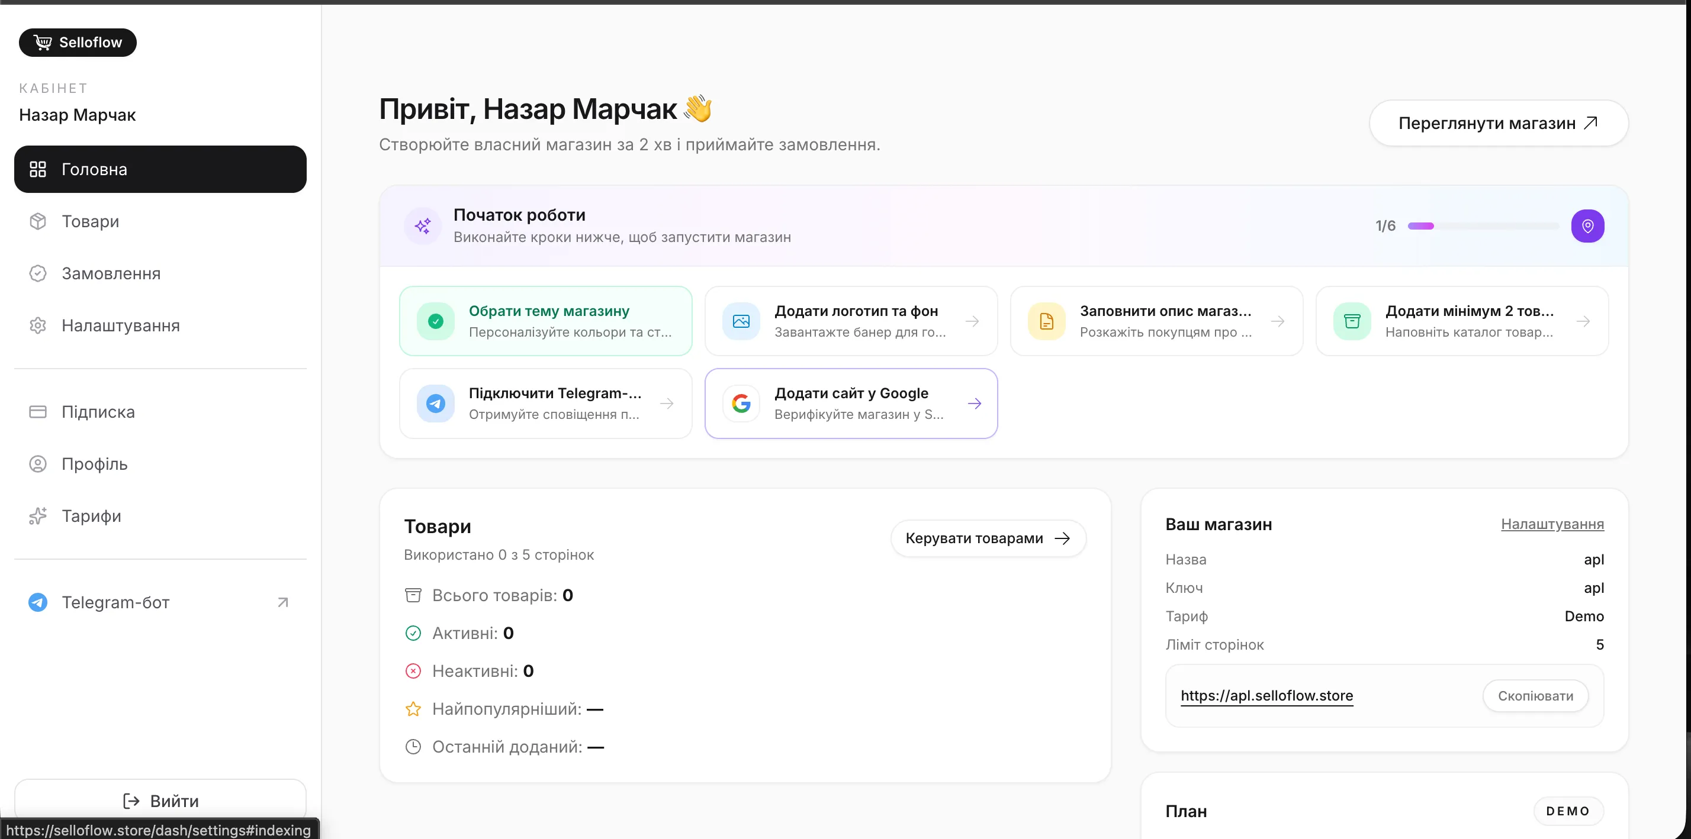Click Переглянути магазин button

pos(1498,123)
